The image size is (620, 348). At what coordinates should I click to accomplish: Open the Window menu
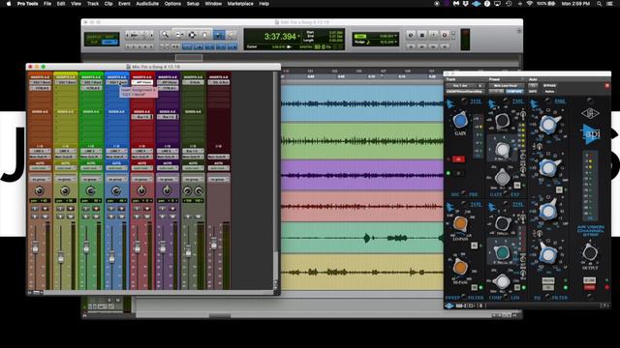click(213, 4)
